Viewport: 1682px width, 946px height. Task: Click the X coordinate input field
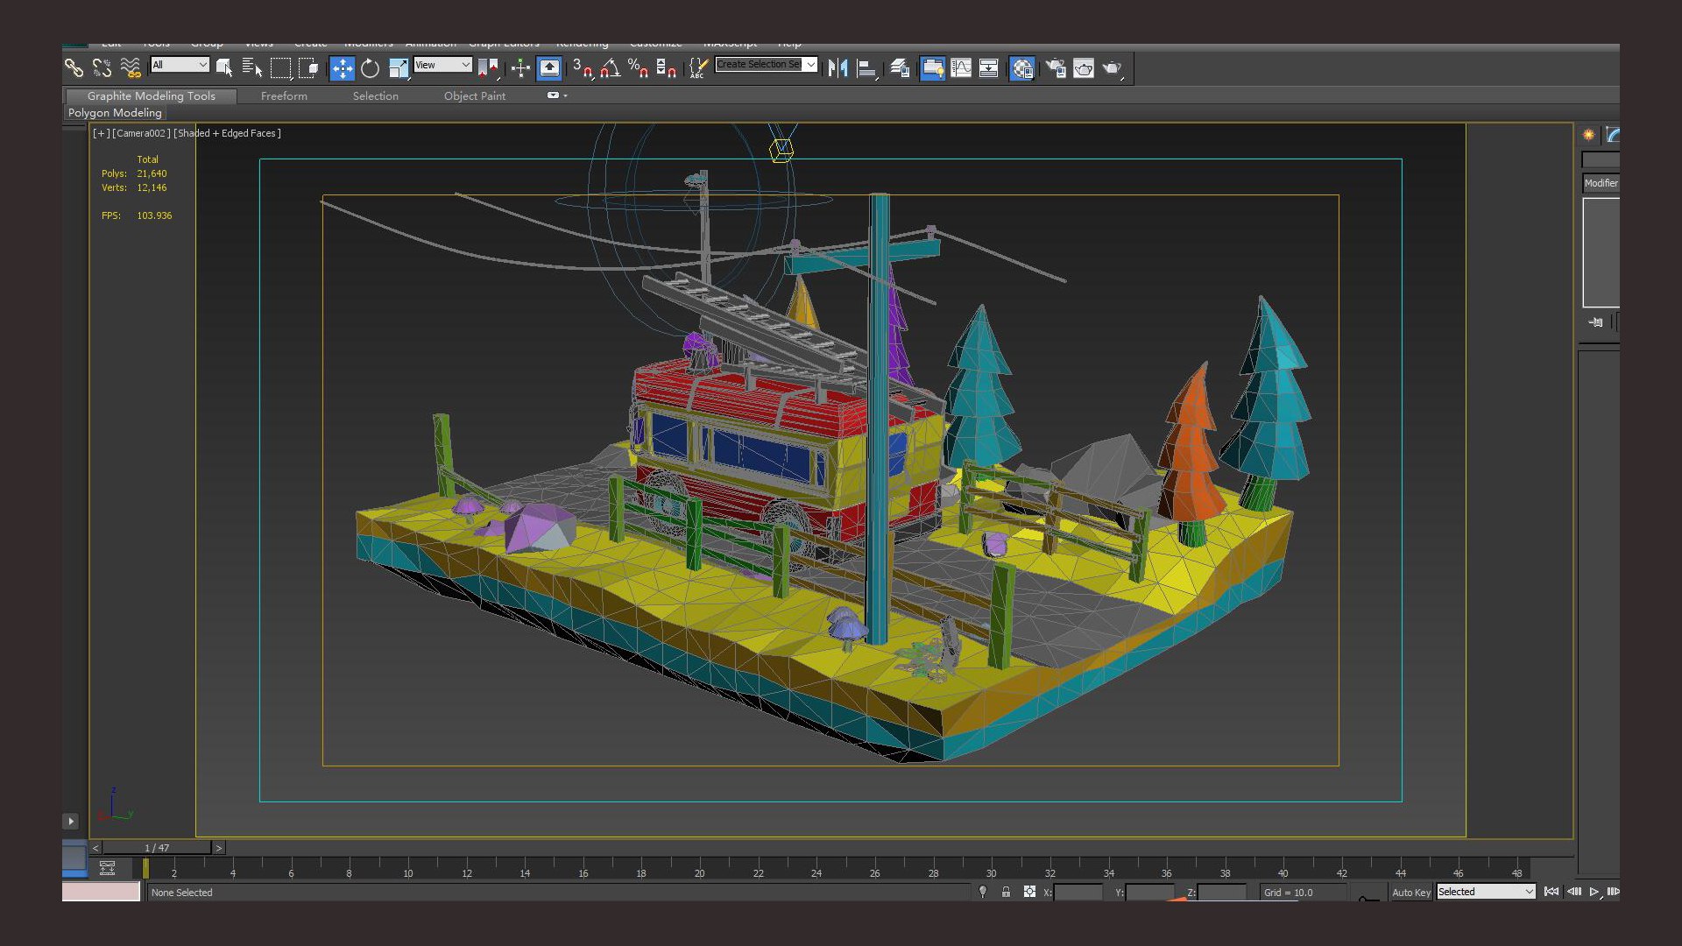coord(1078,893)
